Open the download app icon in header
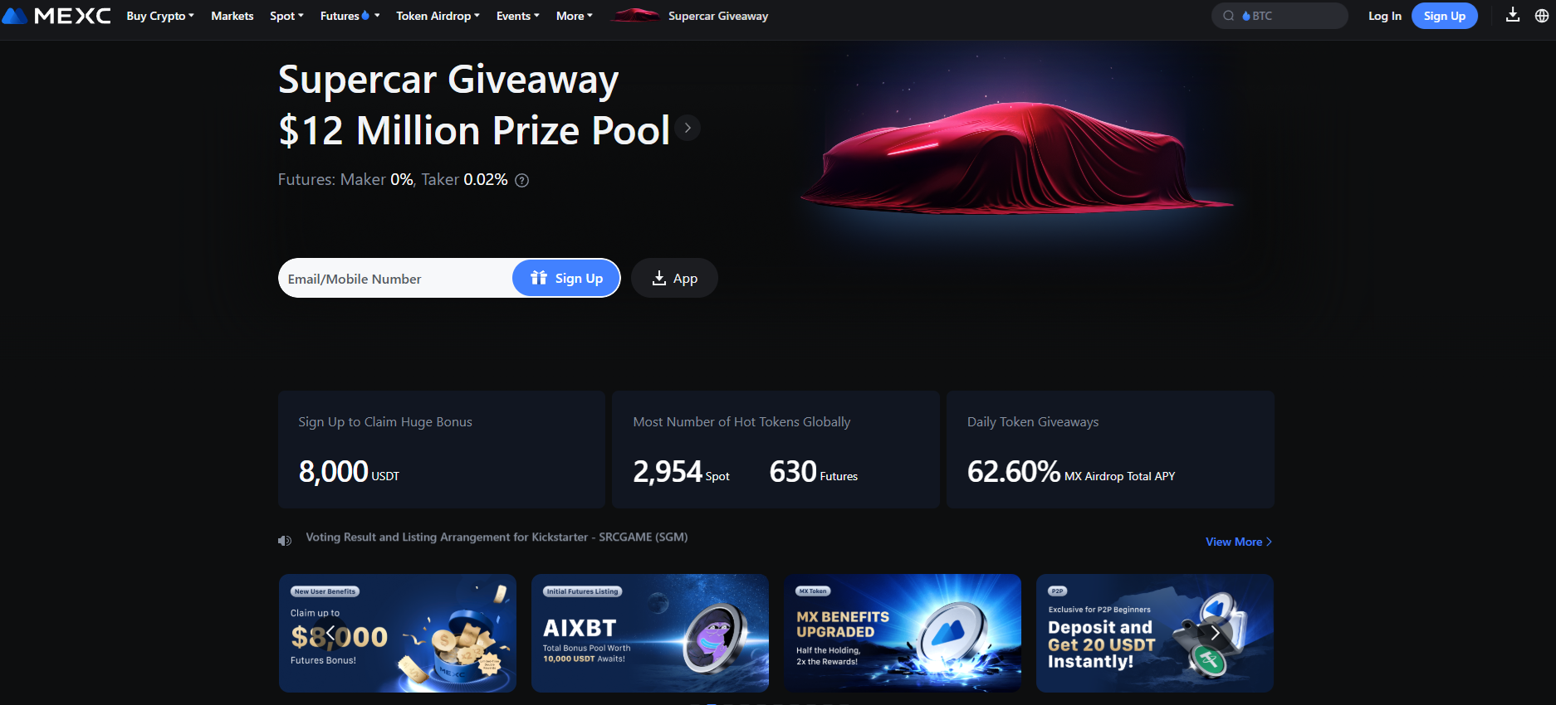 1513,15
